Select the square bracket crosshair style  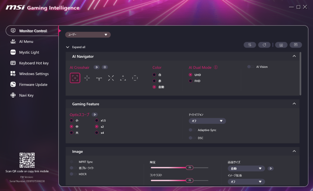[x=75, y=78]
